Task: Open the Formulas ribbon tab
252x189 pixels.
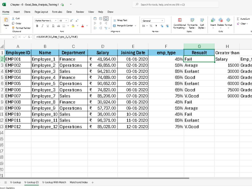Action: coord(57,12)
